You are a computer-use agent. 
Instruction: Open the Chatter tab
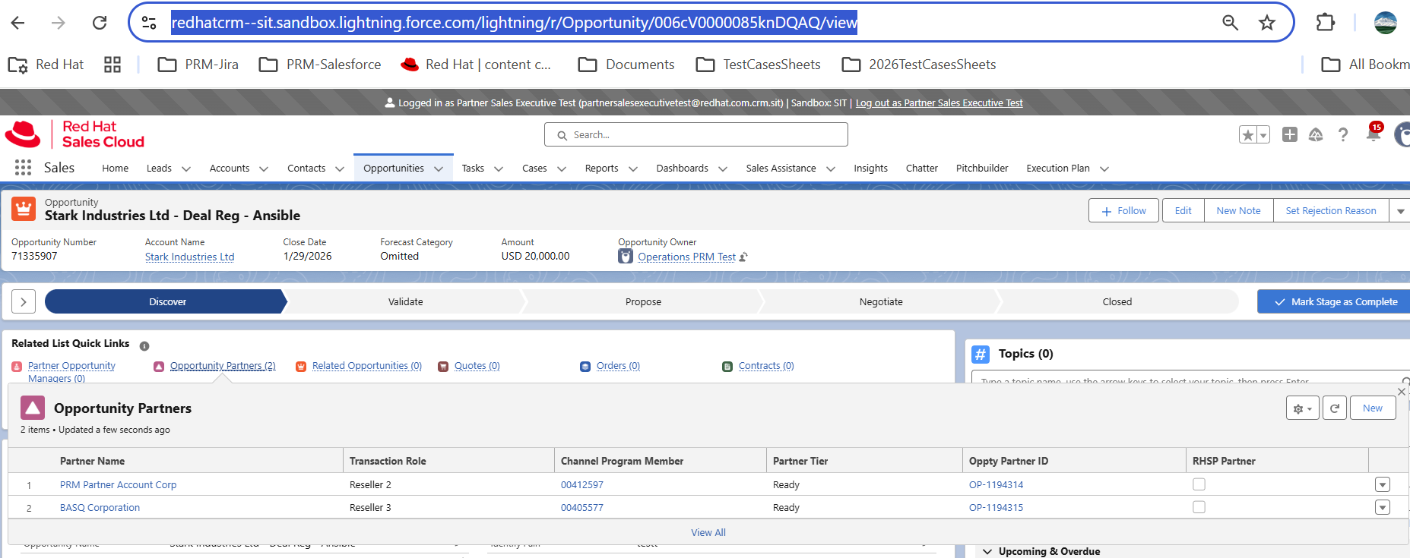click(922, 169)
